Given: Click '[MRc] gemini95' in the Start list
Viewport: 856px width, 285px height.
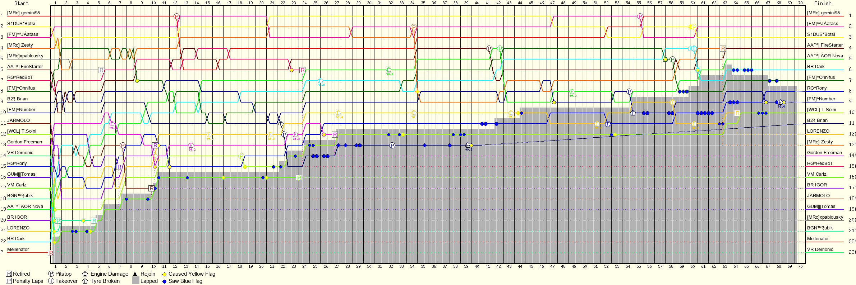Looking at the screenshot, I should (x=23, y=13).
